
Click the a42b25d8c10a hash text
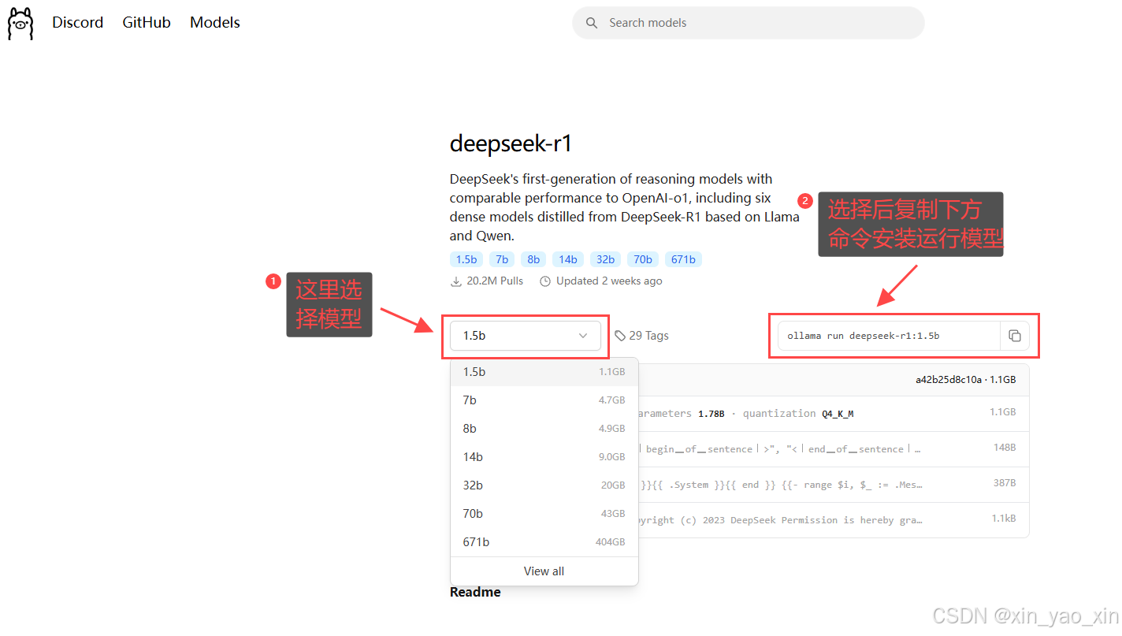948,380
